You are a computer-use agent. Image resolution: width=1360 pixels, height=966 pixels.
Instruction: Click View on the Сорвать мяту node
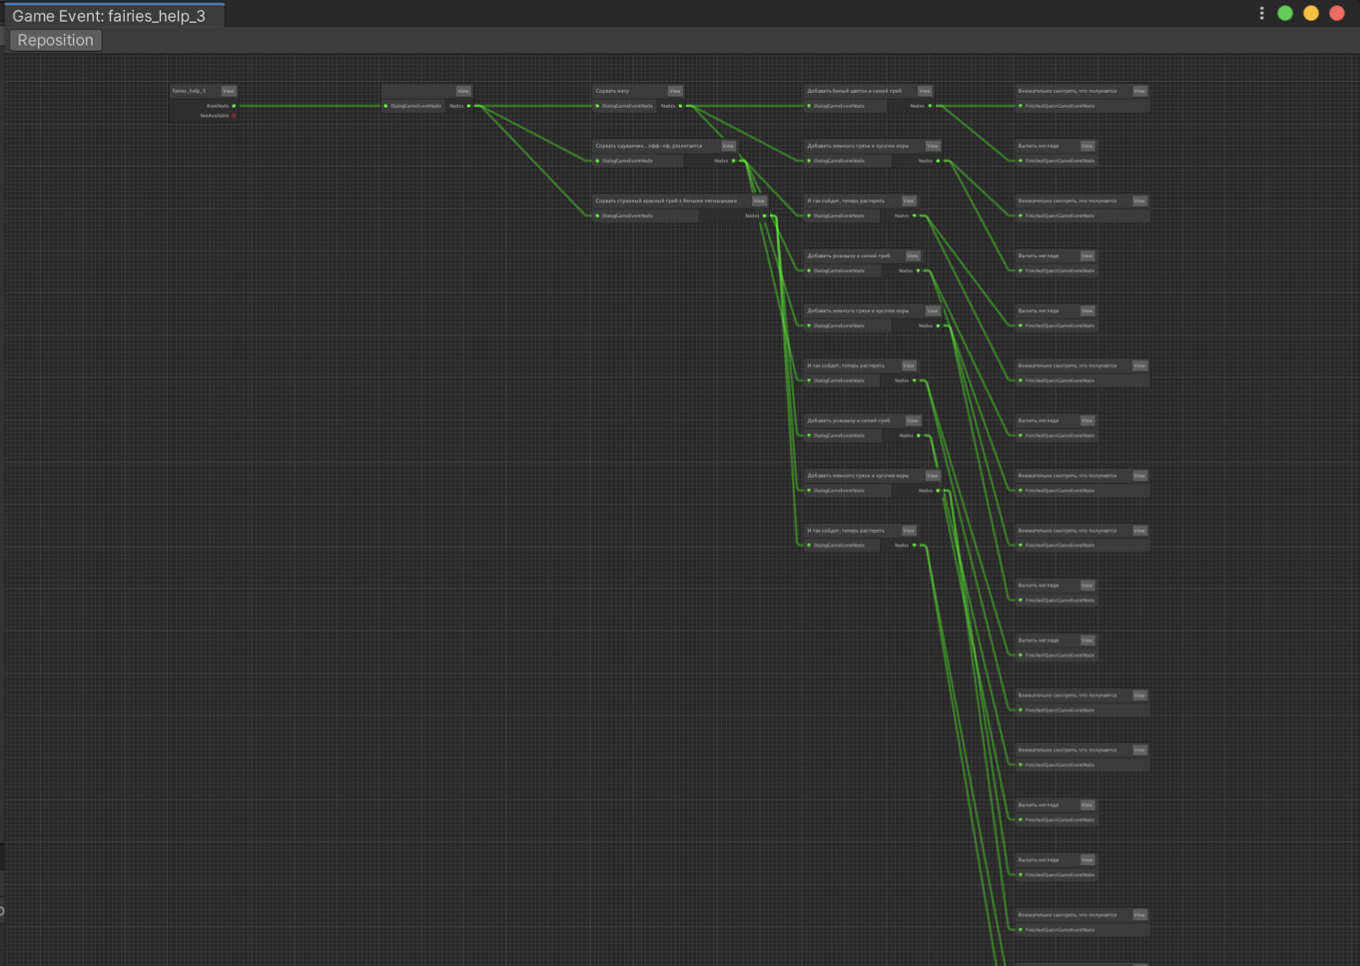[675, 91]
